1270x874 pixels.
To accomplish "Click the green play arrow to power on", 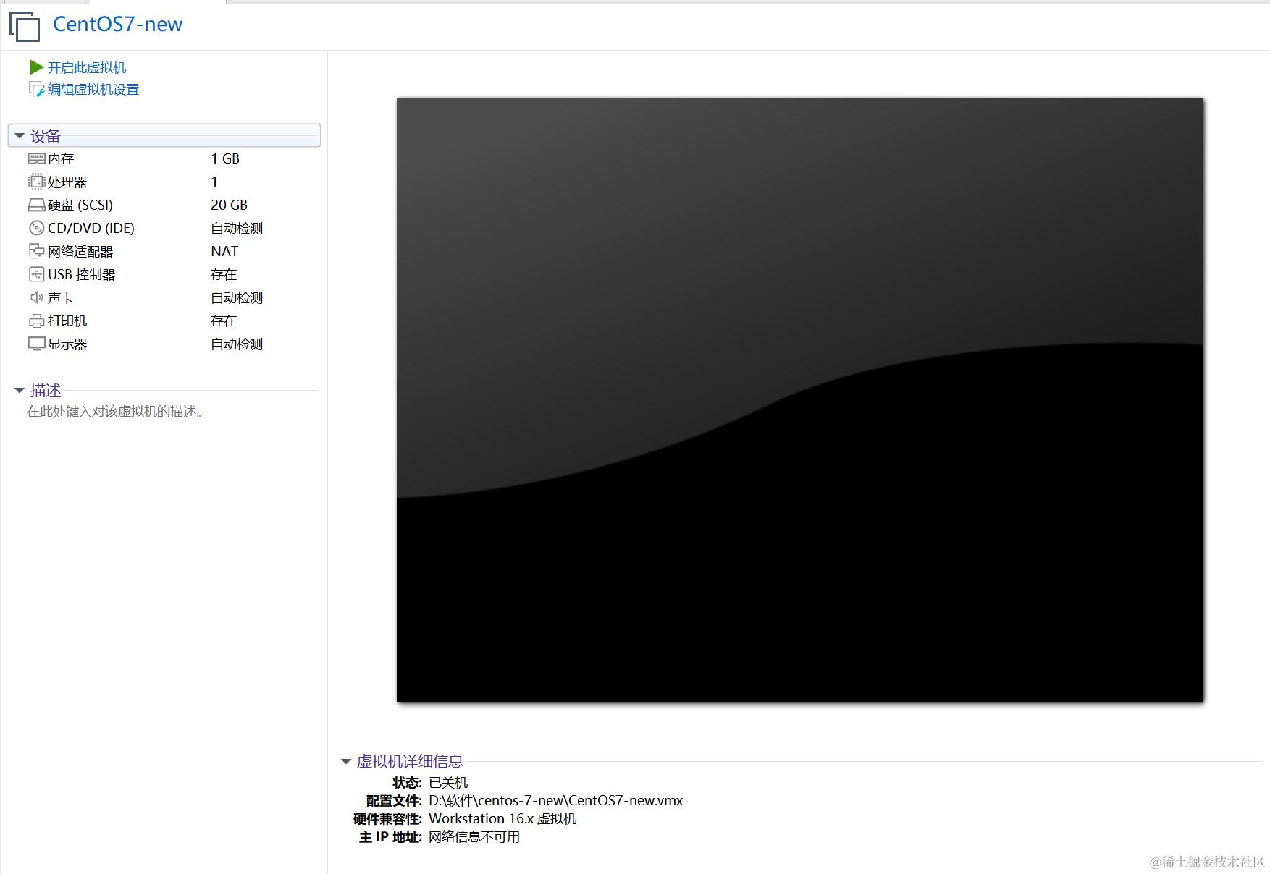I will [x=37, y=67].
